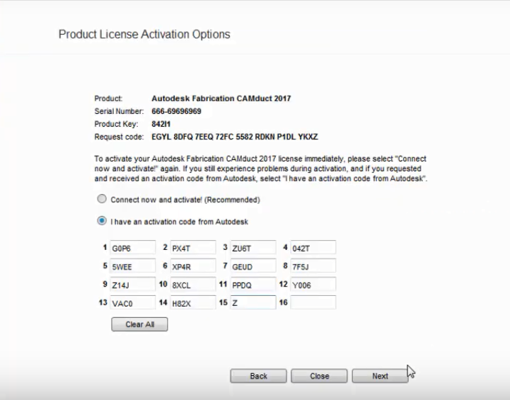Click activation code field 6 containing XP4R
Viewport: 510px width, 400px height.
(193, 266)
